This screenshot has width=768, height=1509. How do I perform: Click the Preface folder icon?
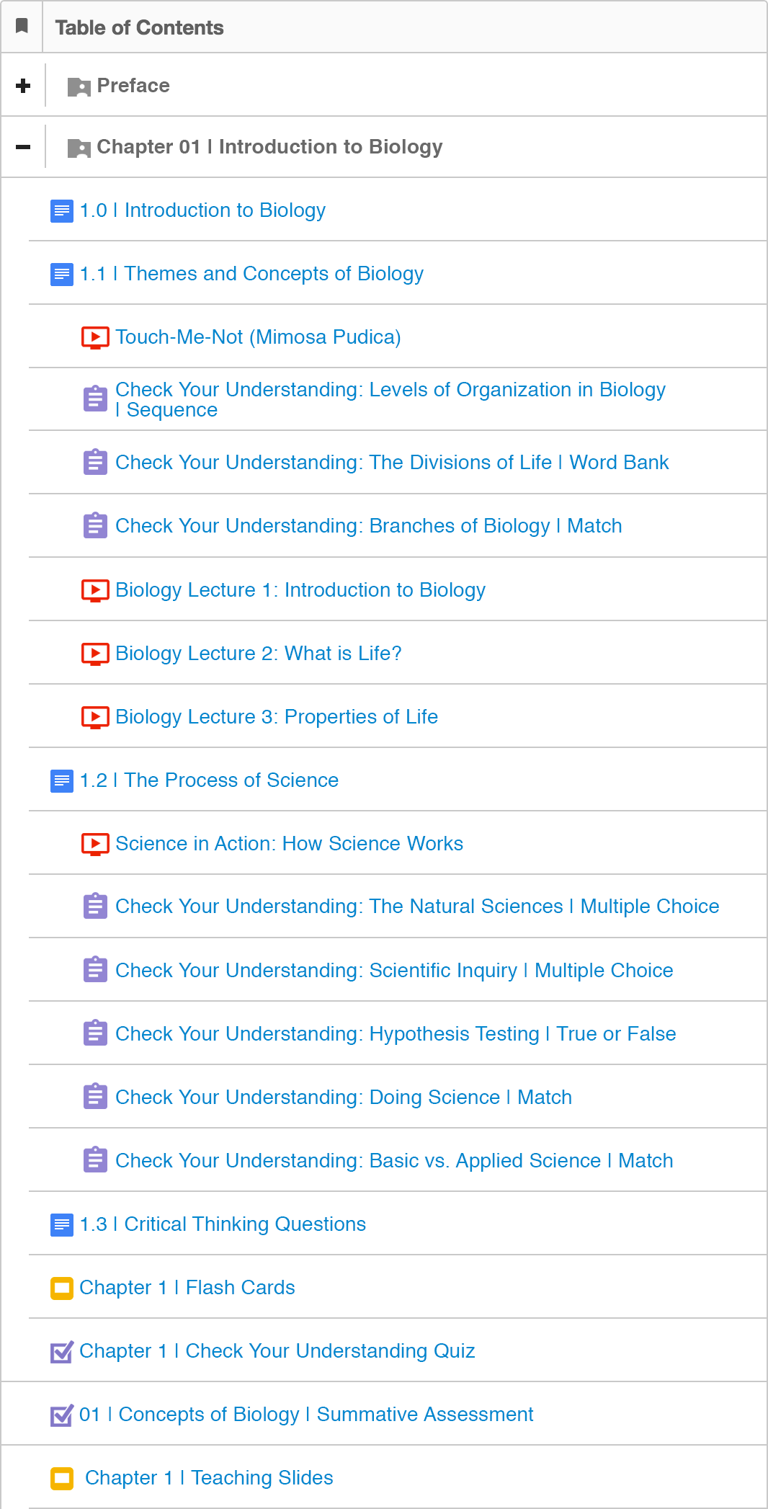pos(79,86)
